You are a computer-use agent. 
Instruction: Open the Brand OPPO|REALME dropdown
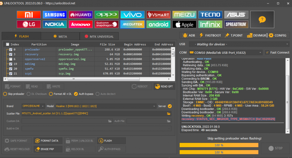point(33,106)
